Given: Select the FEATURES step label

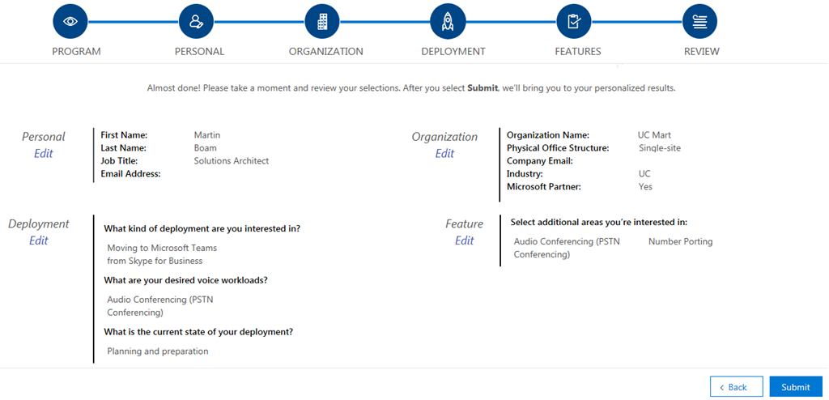Looking at the screenshot, I should [577, 52].
